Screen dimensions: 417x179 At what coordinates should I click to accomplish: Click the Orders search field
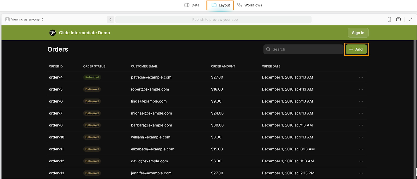[303, 49]
